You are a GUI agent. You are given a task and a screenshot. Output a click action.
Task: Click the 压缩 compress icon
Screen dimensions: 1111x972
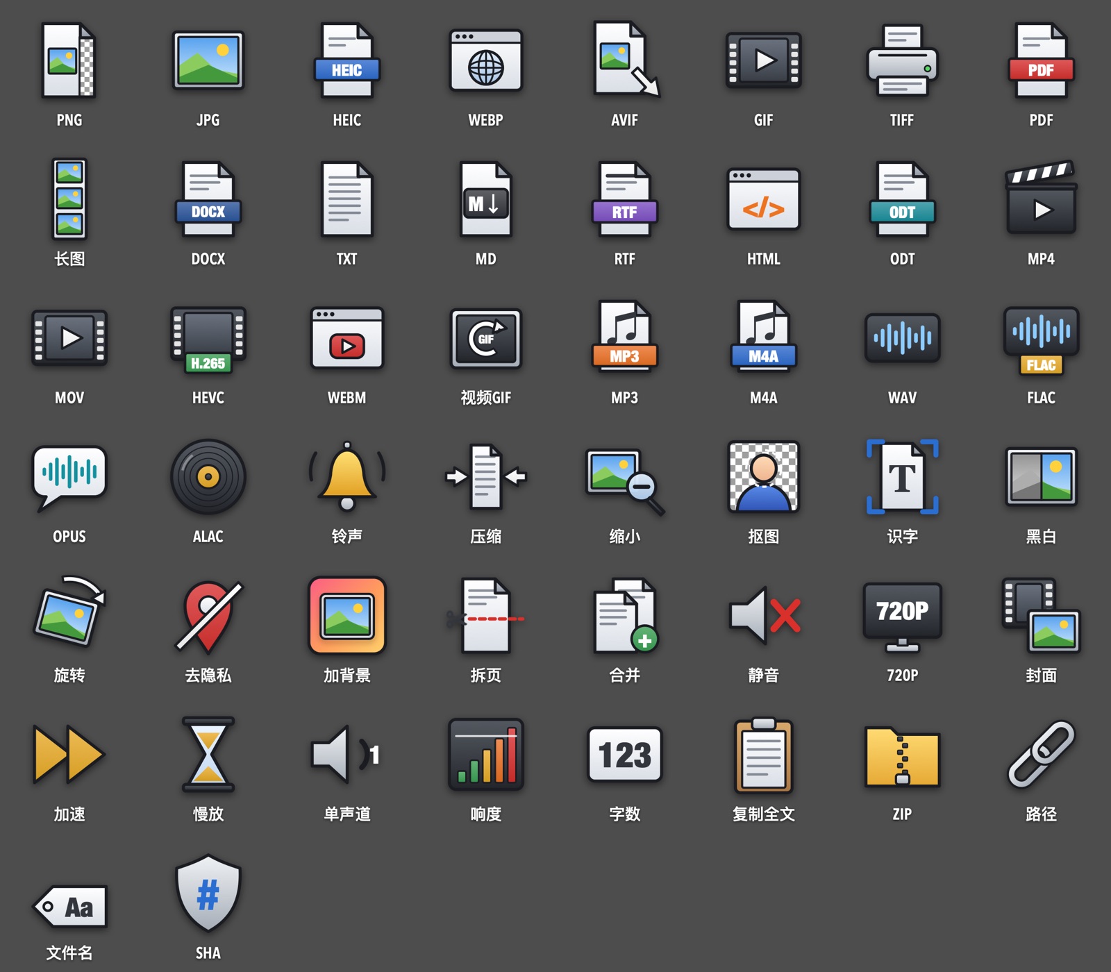pos(485,477)
